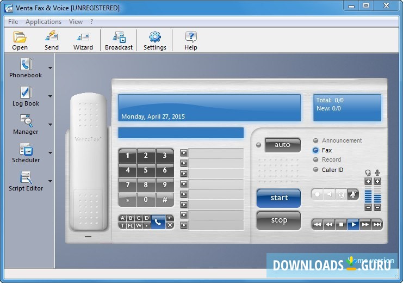403x283 pixels.
Task: Open the Broadcast tool
Action: click(x=119, y=41)
